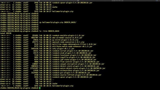This screenshot has width=160, height=90.
Task: Click file name rundeck-localexec-plugin-3.4.10-20220118.jar
Action: [74, 55]
